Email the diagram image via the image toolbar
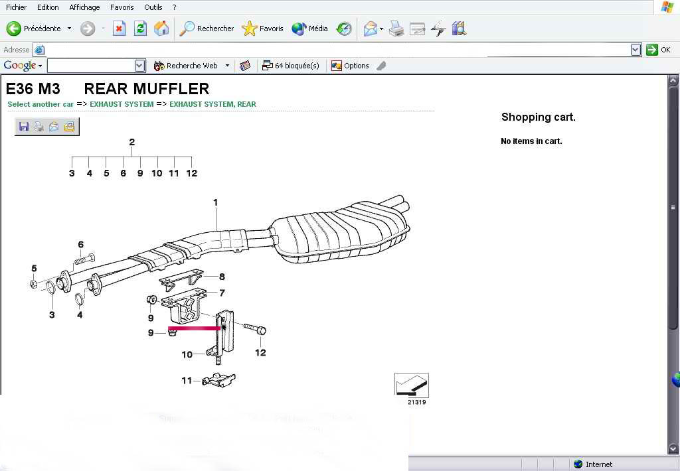Viewport: 680px width, 471px height. coord(54,126)
